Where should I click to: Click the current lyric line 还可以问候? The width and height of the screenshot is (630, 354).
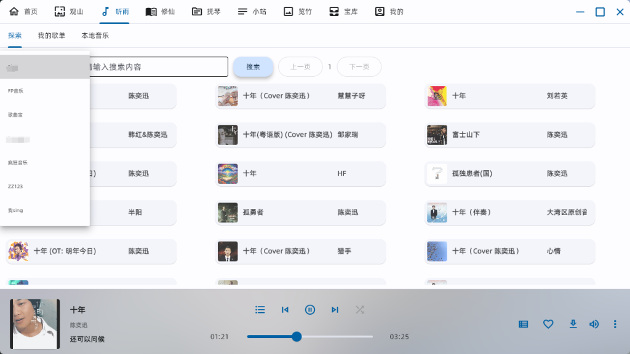pyautogui.click(x=87, y=339)
